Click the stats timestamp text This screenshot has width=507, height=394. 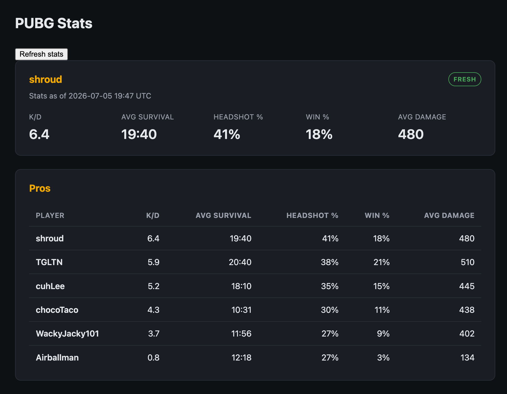(x=90, y=96)
